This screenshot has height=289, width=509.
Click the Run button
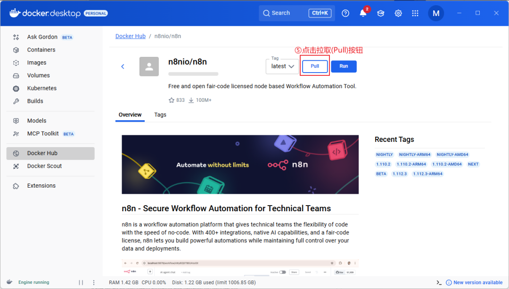[x=344, y=66]
